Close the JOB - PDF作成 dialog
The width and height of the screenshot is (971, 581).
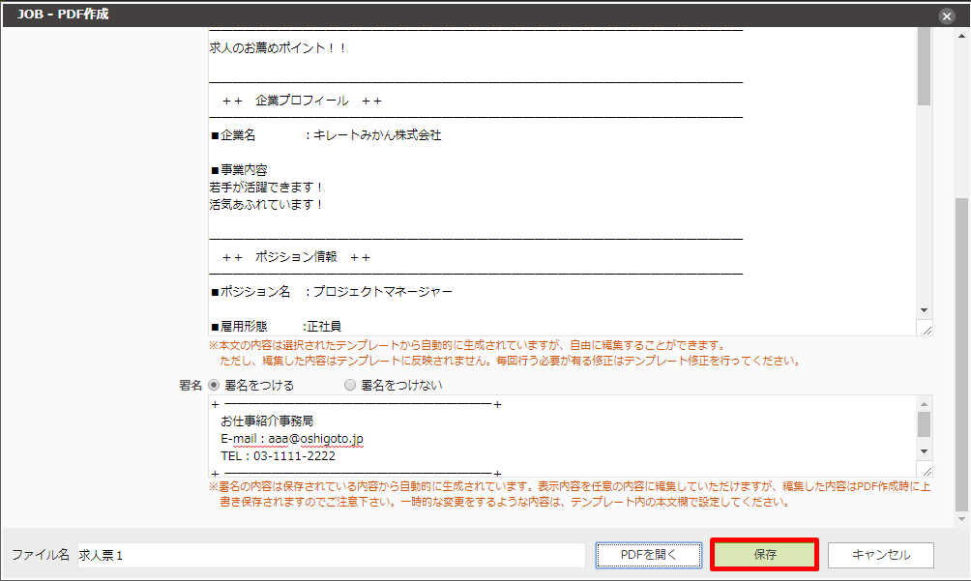(x=946, y=15)
